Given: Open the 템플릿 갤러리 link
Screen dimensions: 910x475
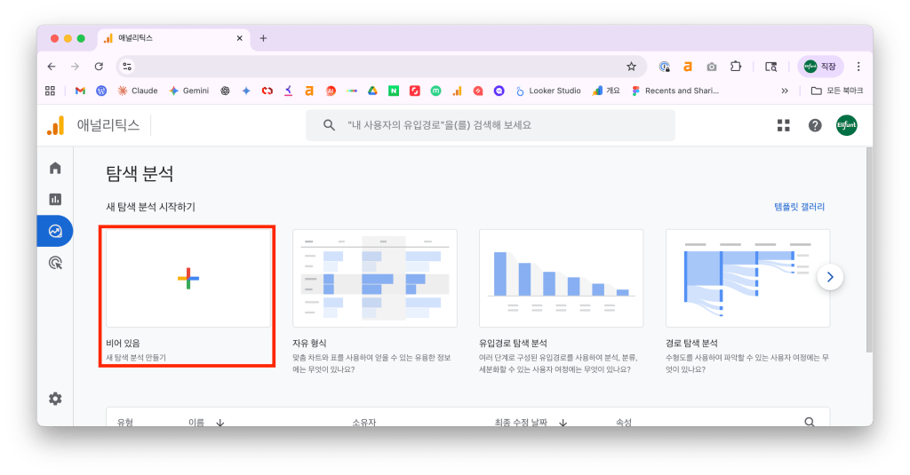Looking at the screenshot, I should [800, 207].
